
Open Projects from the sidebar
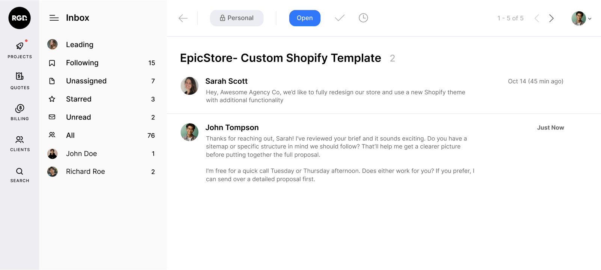point(20,50)
